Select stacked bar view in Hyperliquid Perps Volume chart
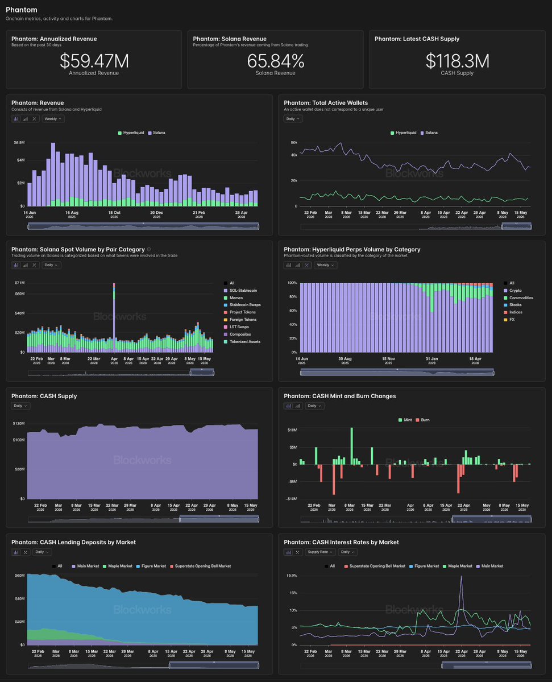Screen dimensions: 552x682 click(x=289, y=265)
